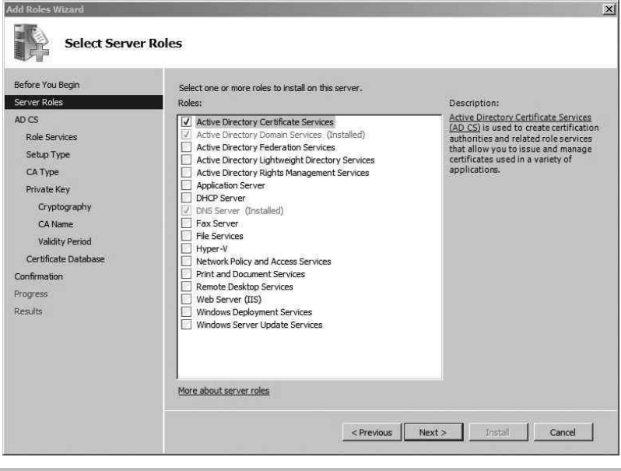Go to Certificate Database step

65,259
